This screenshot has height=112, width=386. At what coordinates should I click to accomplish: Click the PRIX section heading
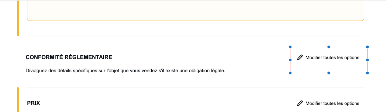[33, 103]
